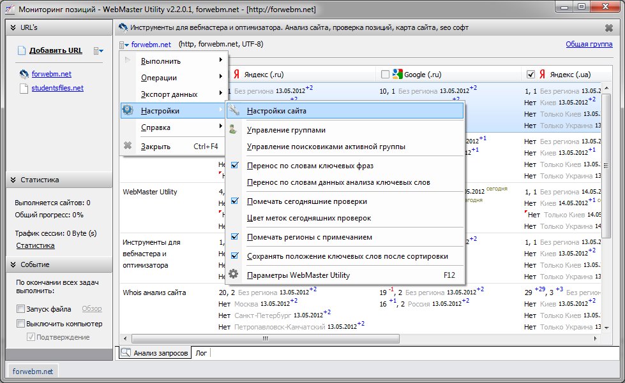Click the Google logo in the column header
Image resolution: width=625 pixels, height=383 pixels.
pyautogui.click(x=398, y=74)
